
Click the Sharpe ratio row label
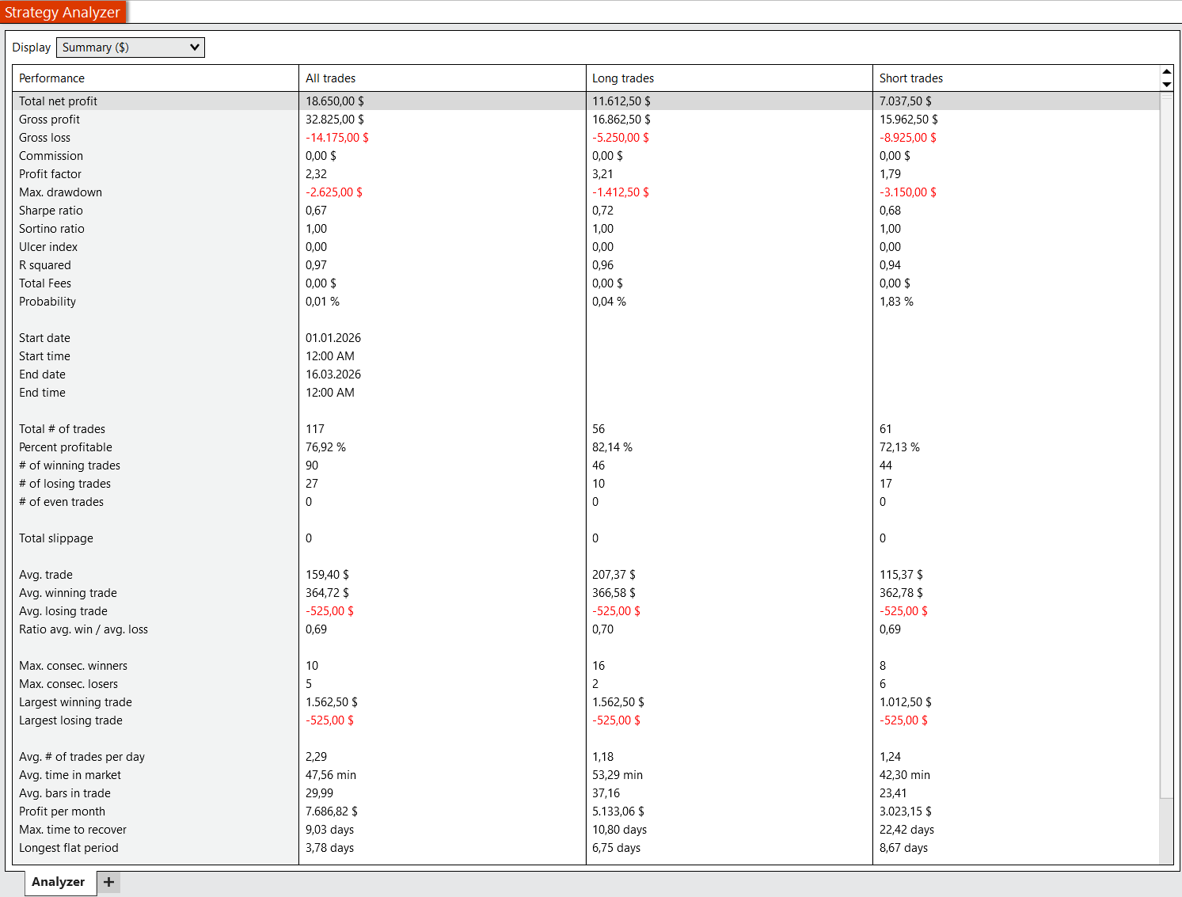point(51,211)
